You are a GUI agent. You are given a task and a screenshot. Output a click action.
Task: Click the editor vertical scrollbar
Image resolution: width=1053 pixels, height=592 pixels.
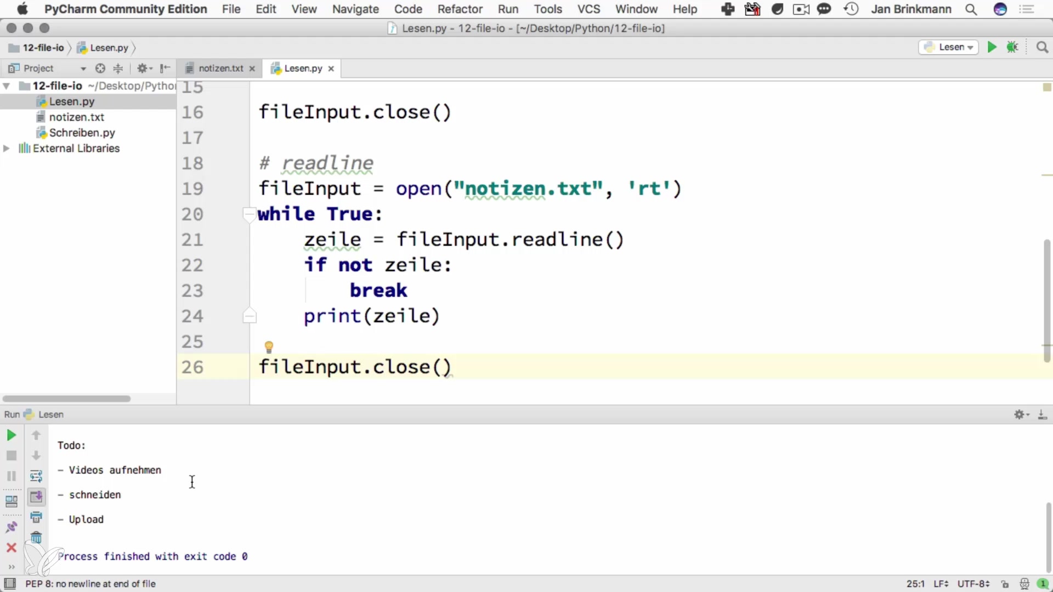[1046, 300]
